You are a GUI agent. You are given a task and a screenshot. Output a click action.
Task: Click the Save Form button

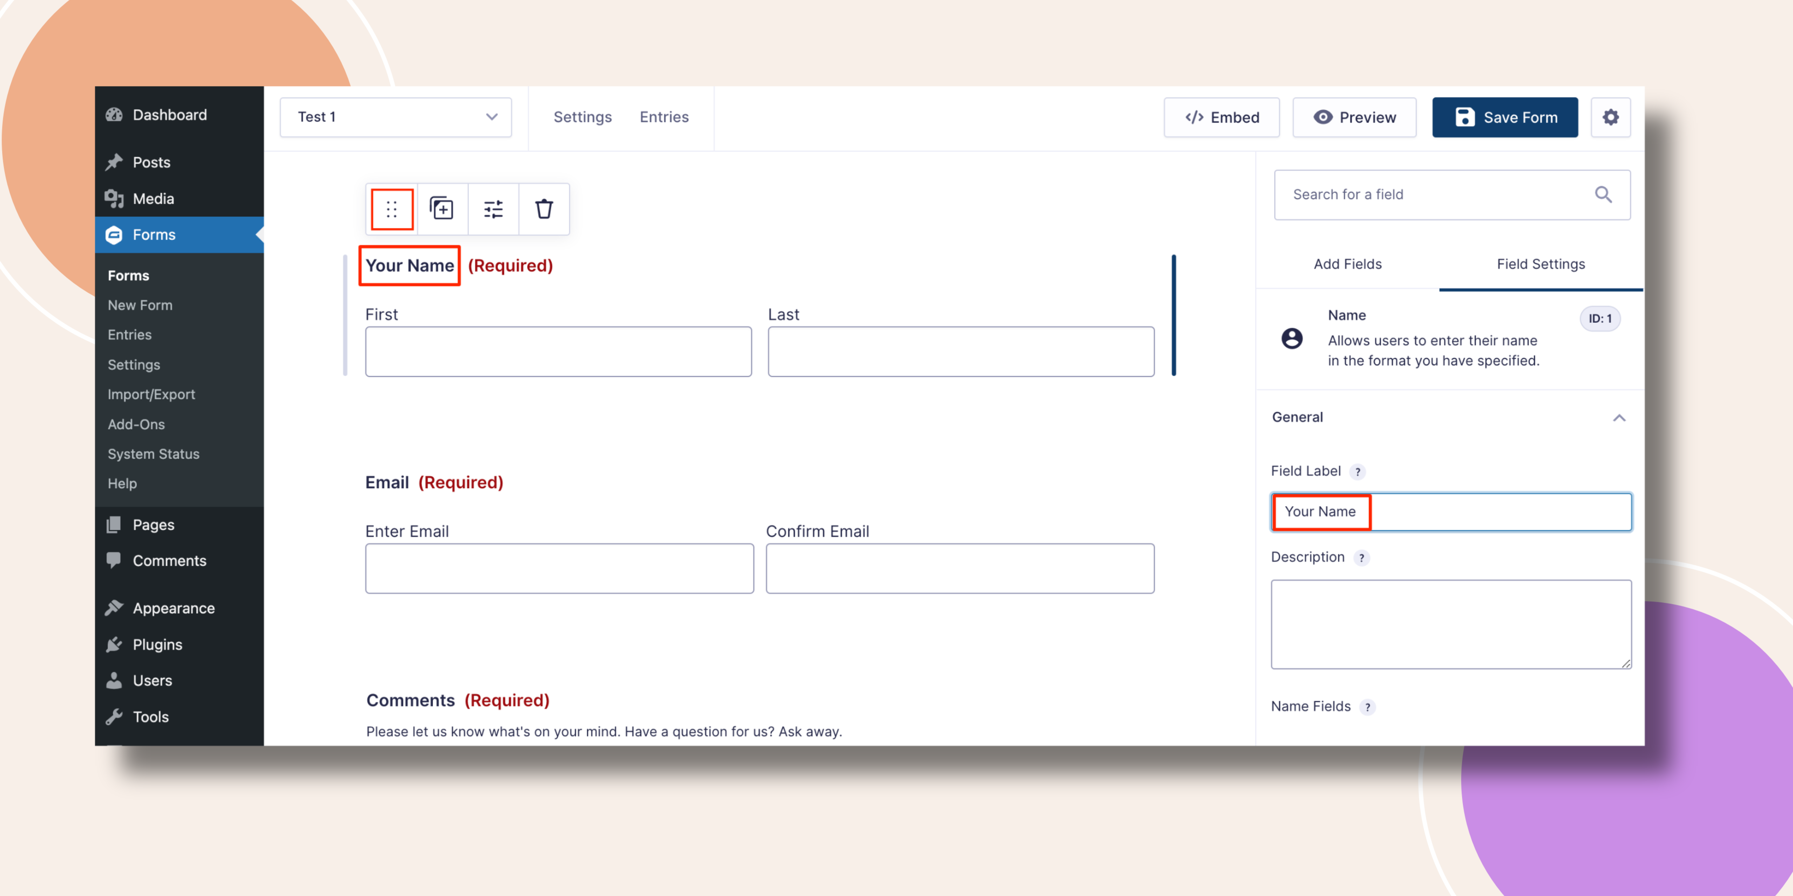click(1505, 117)
